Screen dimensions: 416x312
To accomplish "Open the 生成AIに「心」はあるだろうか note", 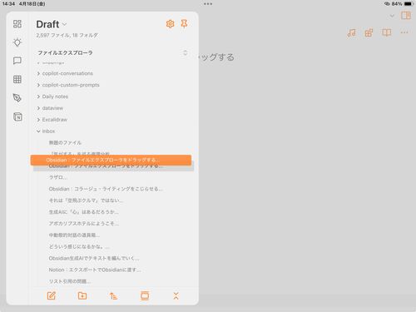I will [x=83, y=212].
